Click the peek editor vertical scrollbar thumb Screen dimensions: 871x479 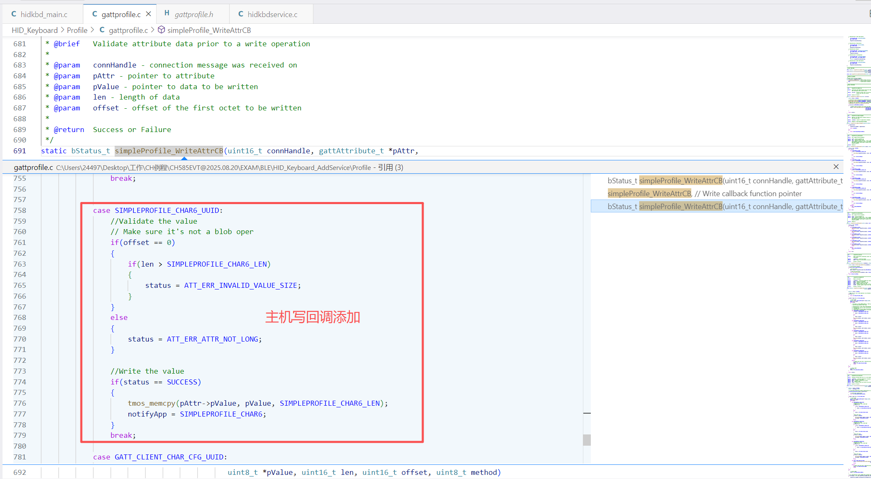click(587, 440)
